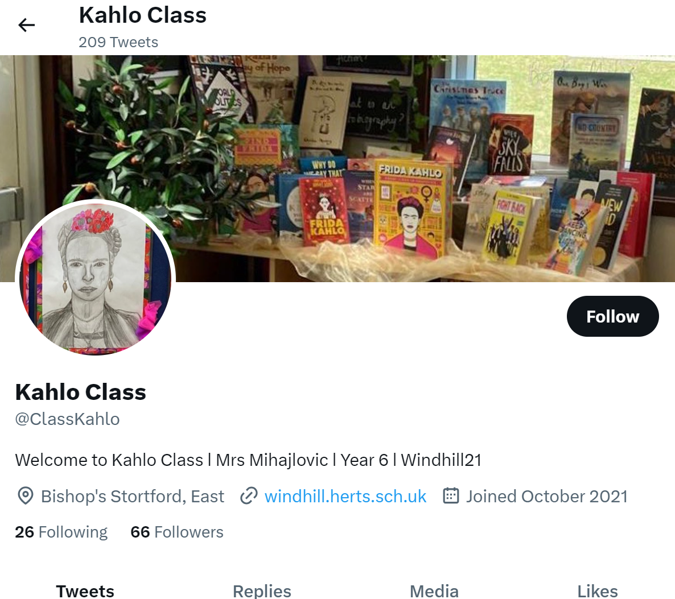
Task: Open the Frida Kahlo drawing profile picture
Action: point(95,278)
